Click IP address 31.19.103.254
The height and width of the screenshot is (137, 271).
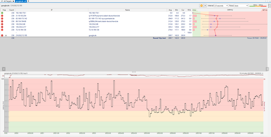(x=21, y=16)
